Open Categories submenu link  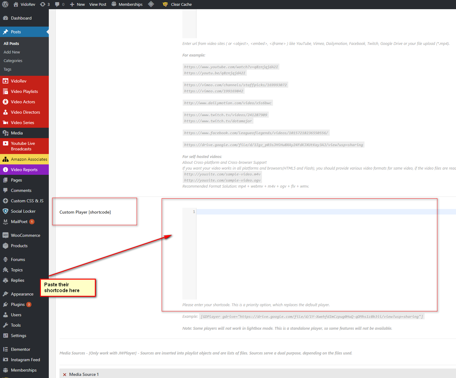pos(13,61)
